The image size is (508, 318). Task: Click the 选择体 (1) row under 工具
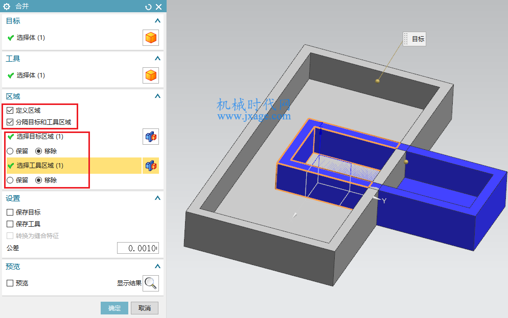pyautogui.click(x=74, y=75)
